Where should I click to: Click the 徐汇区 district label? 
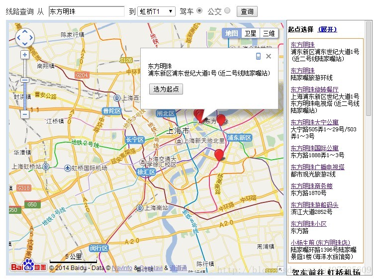click(146, 172)
